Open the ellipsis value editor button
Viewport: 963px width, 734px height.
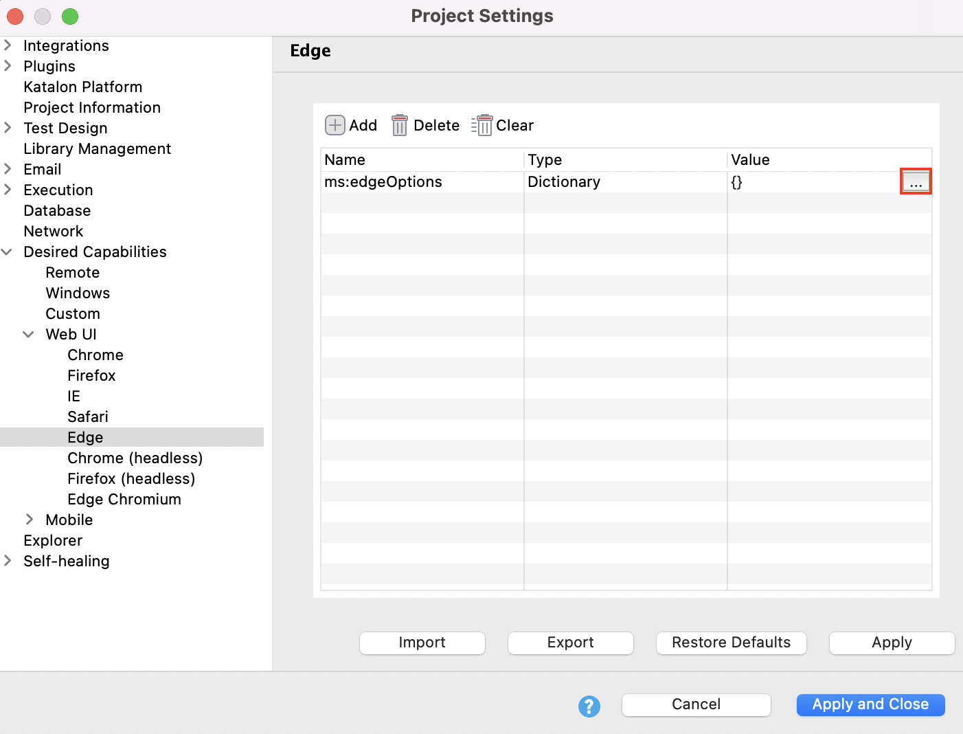point(916,182)
